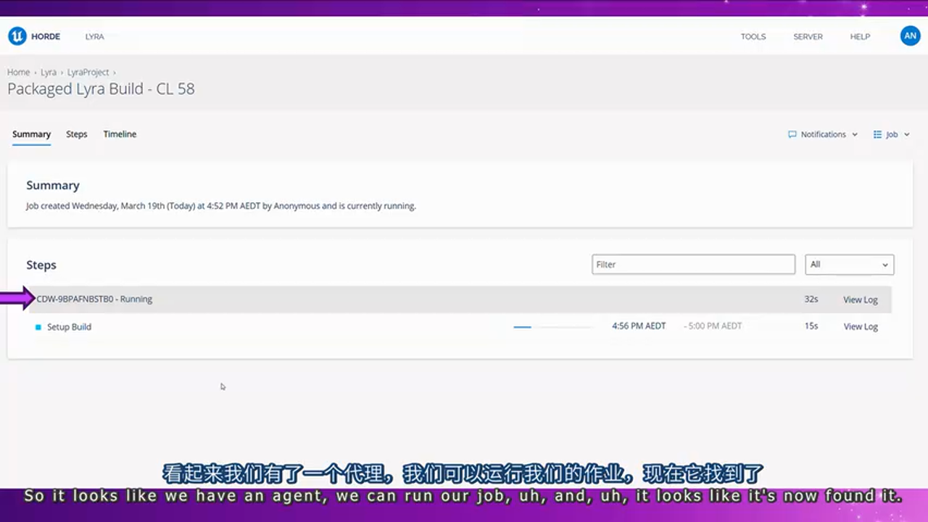928x522 pixels.
Task: Open the All filter combo box
Action: pyautogui.click(x=849, y=265)
